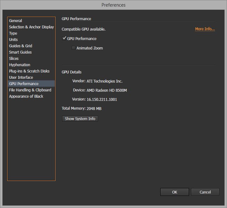Click the Preferences title bar text

(x=113, y=5)
